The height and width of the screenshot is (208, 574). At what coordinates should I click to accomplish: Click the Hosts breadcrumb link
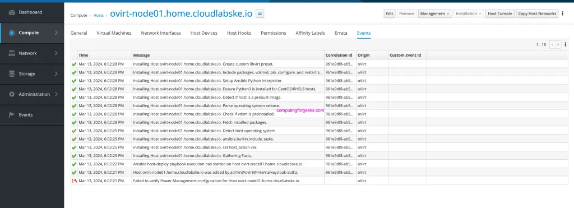pyautogui.click(x=99, y=15)
